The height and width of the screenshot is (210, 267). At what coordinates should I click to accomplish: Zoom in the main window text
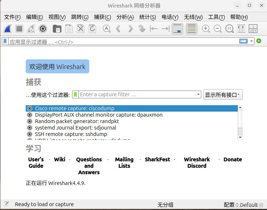pyautogui.click(x=206, y=29)
